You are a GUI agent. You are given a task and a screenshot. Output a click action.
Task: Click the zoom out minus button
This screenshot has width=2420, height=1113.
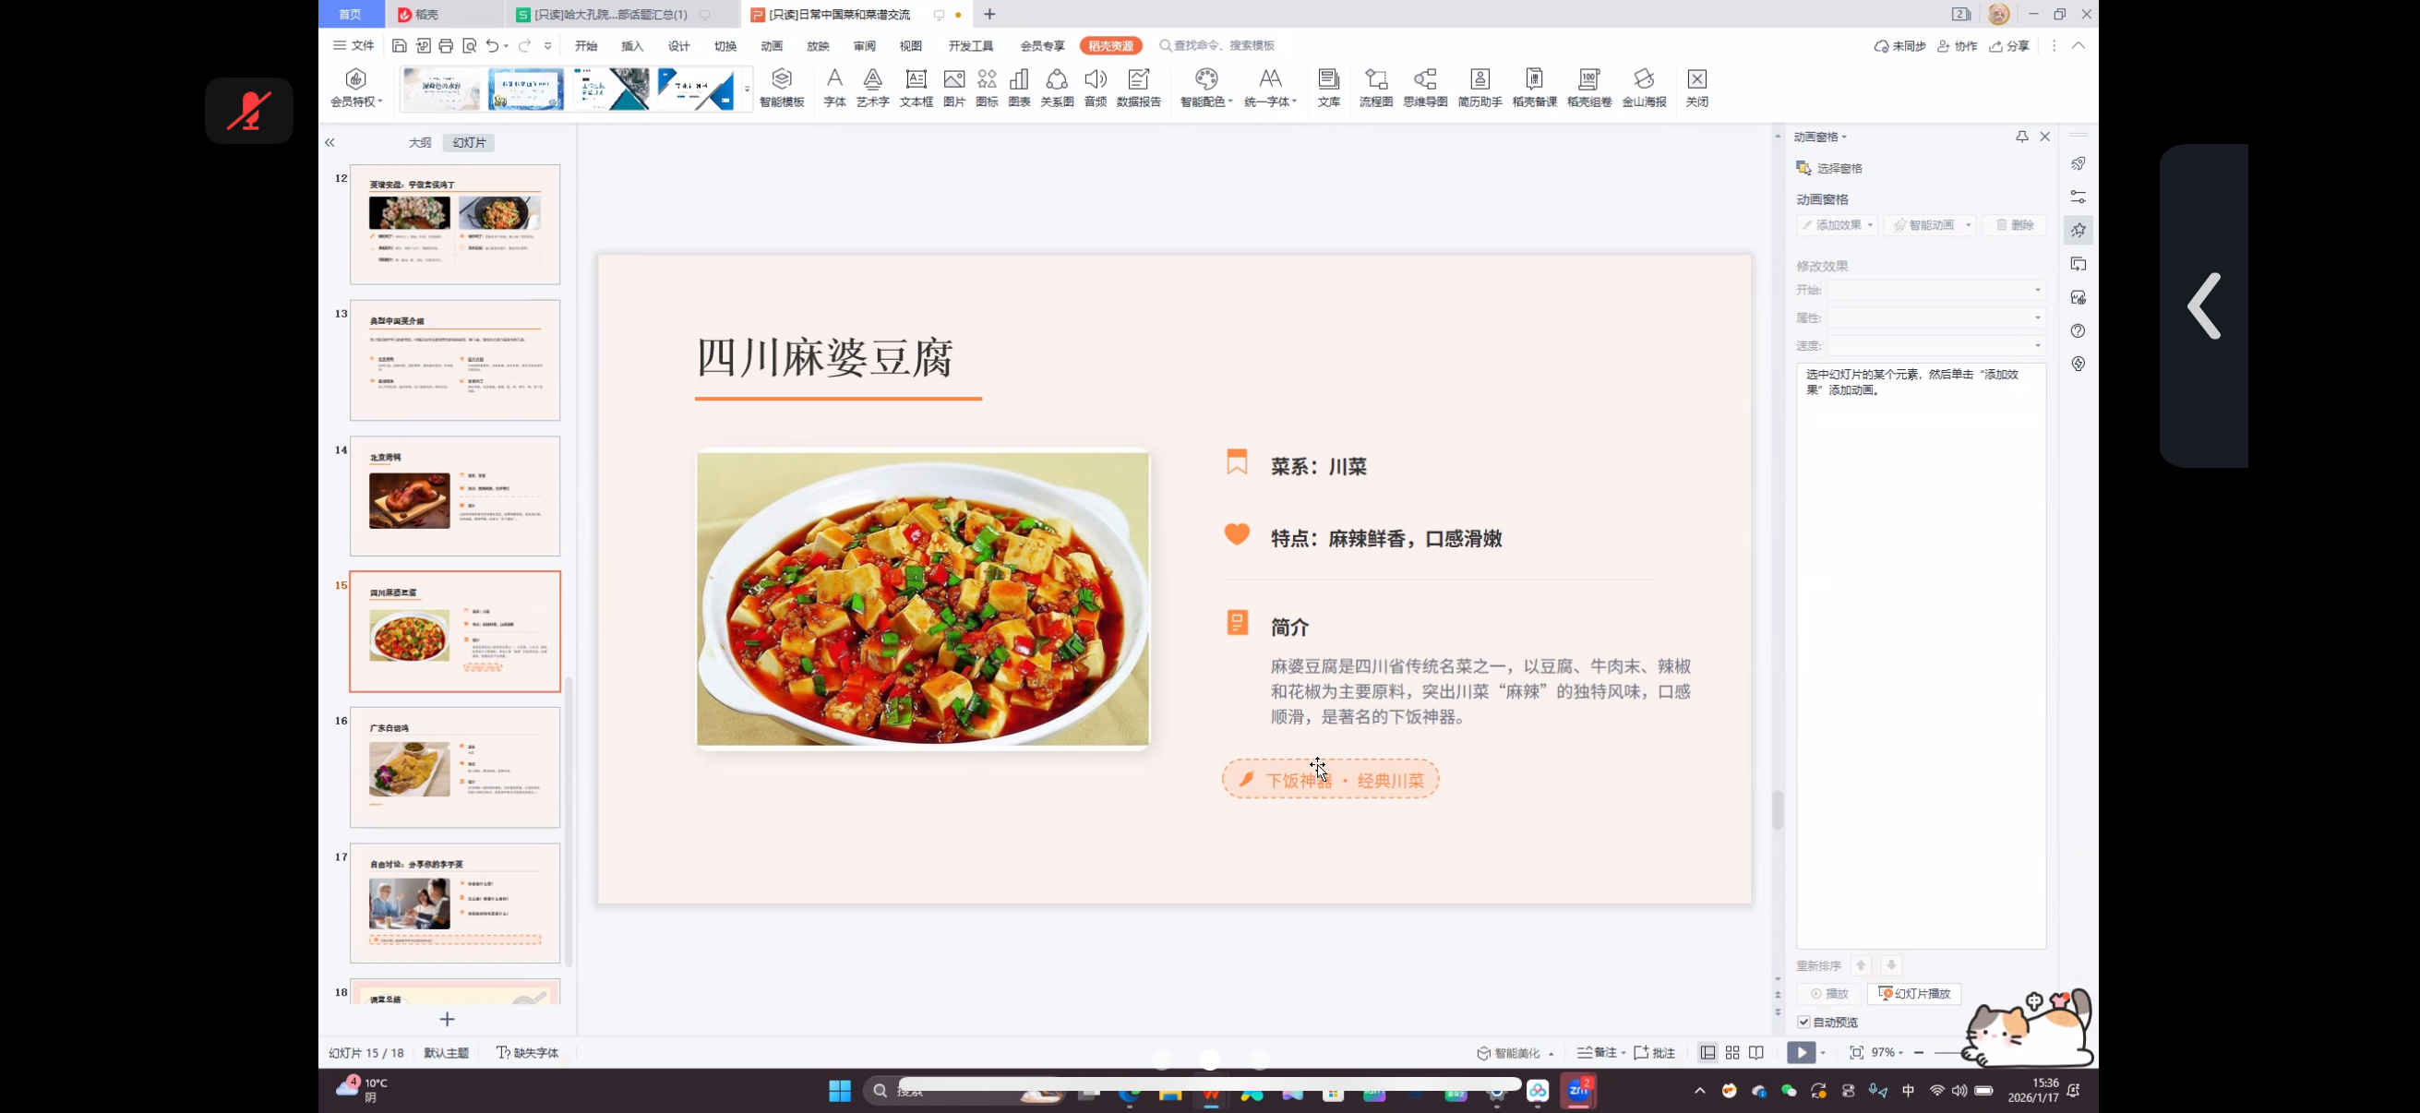pos(1918,1053)
